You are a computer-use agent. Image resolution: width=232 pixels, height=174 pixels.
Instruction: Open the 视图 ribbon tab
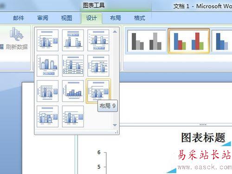pos(66,18)
